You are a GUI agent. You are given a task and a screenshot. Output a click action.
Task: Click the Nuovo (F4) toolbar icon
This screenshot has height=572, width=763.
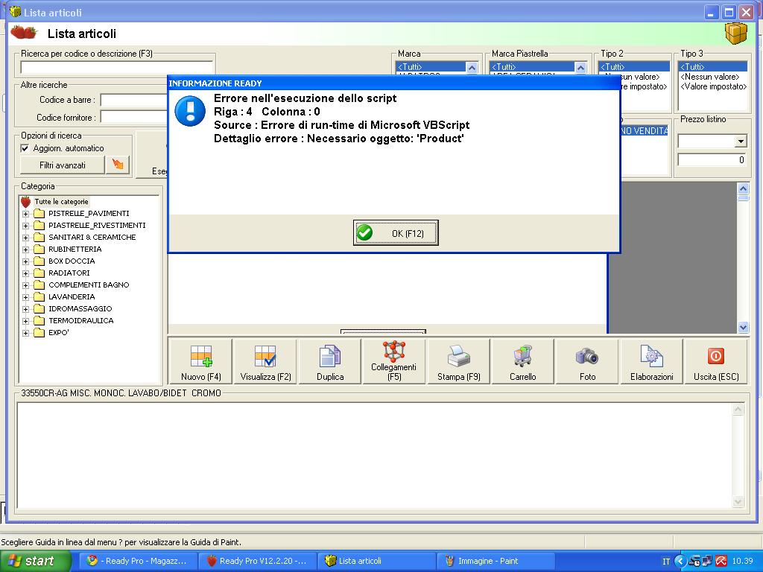click(x=200, y=361)
